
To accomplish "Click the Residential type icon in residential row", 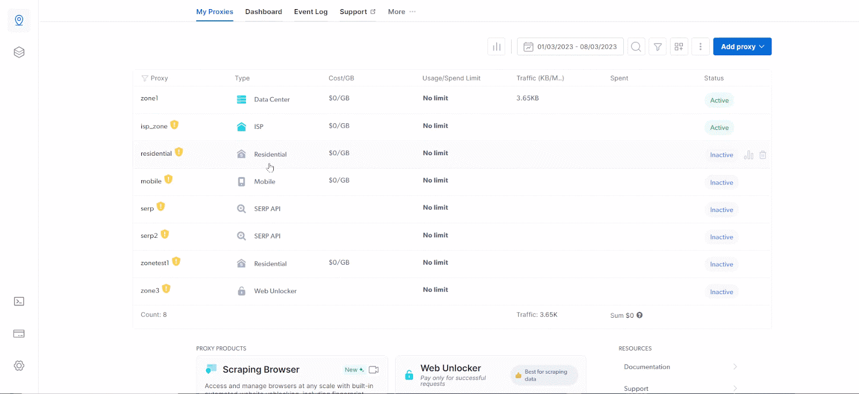I will (242, 154).
